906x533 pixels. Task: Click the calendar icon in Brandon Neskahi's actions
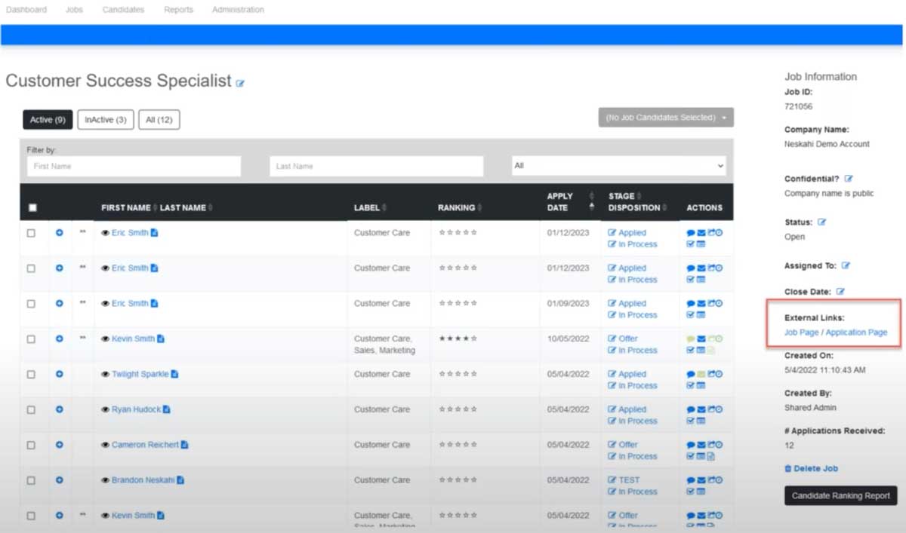701,491
